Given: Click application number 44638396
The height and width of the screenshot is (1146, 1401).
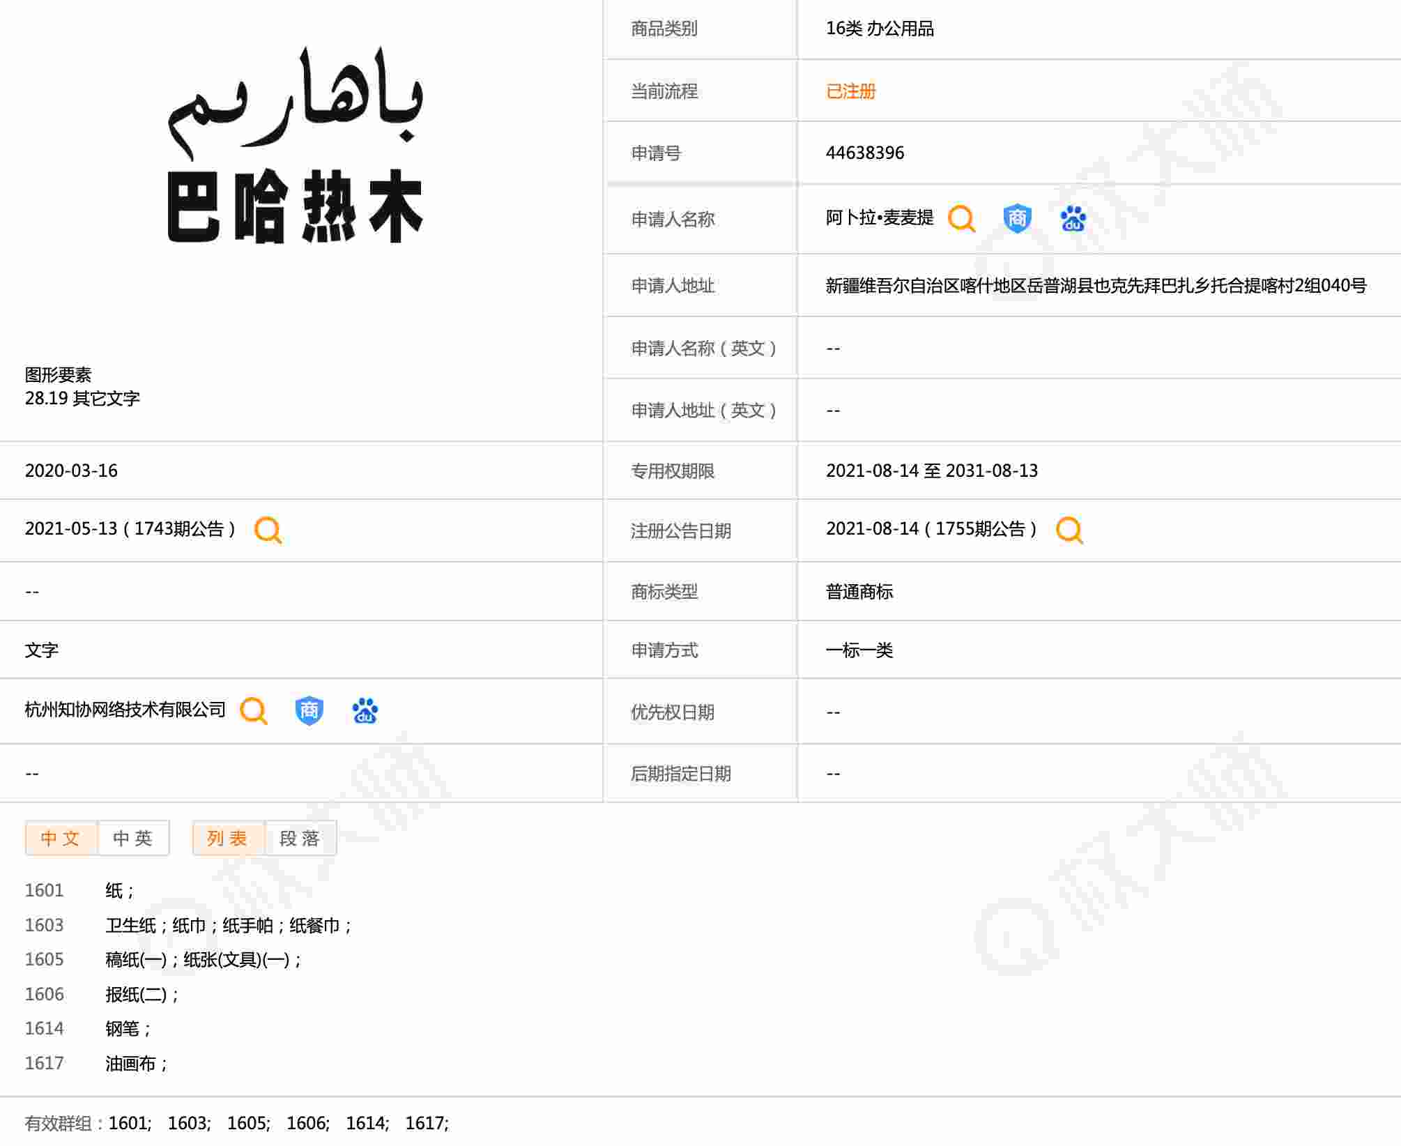Looking at the screenshot, I should click(864, 153).
